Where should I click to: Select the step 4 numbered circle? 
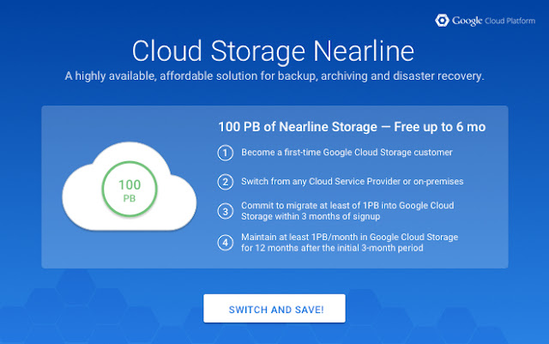[x=226, y=242]
